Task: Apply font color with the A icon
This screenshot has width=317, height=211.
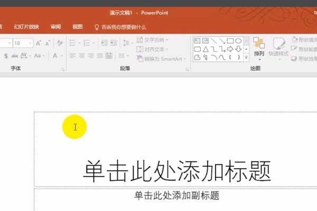Action: (55, 56)
